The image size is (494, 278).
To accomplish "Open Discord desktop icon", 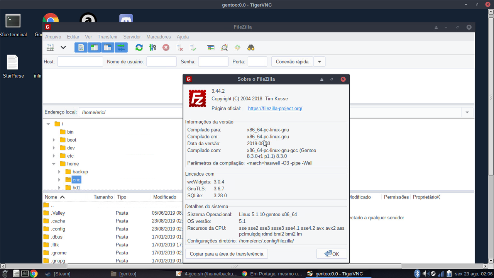I will point(126,19).
